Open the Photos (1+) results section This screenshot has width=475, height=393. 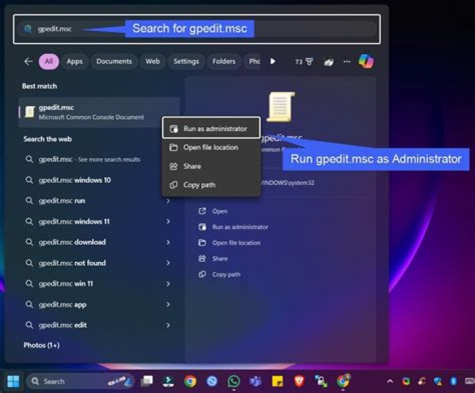(x=42, y=345)
